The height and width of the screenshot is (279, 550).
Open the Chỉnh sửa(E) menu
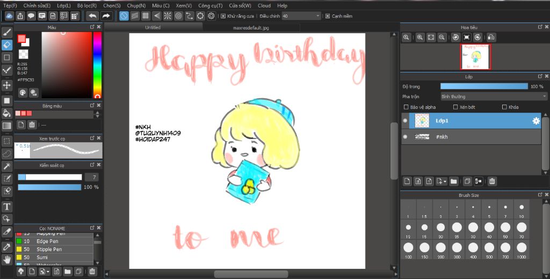pyautogui.click(x=37, y=5)
